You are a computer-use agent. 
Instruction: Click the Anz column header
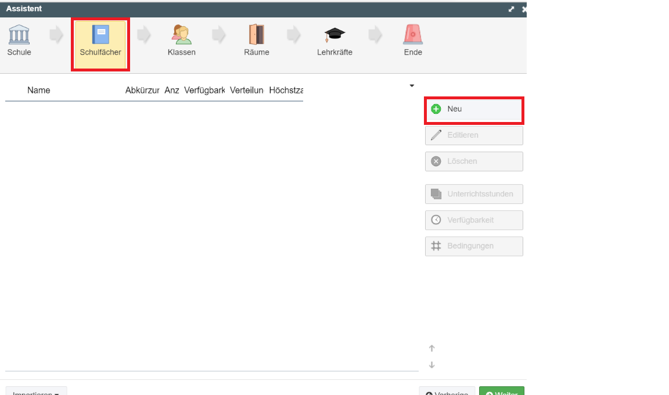click(x=171, y=91)
